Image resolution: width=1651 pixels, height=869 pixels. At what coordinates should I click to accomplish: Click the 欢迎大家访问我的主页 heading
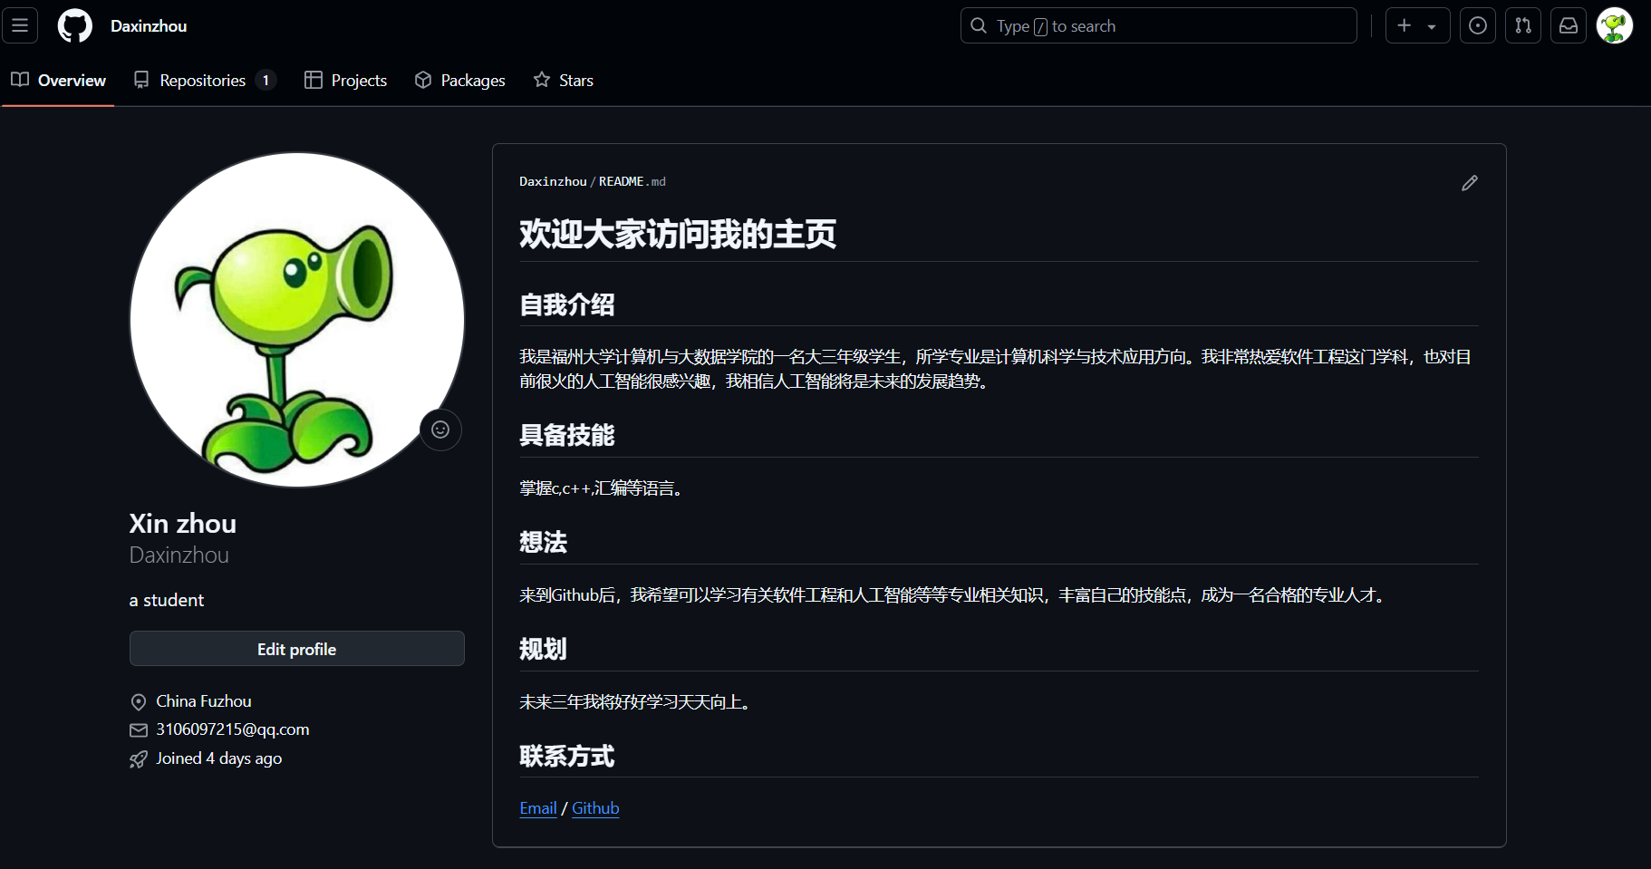pos(678,234)
